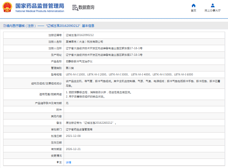
Task: Open the 数据查询 search icon
Action: tap(75, 8)
